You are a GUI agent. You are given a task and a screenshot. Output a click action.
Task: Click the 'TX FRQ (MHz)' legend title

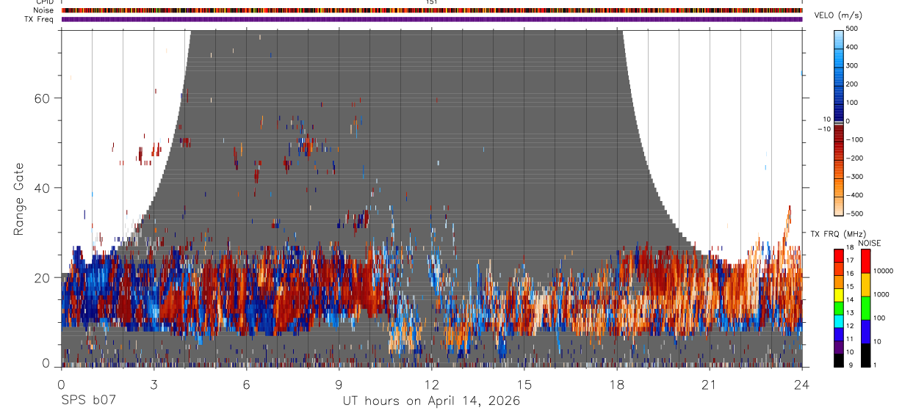point(838,234)
